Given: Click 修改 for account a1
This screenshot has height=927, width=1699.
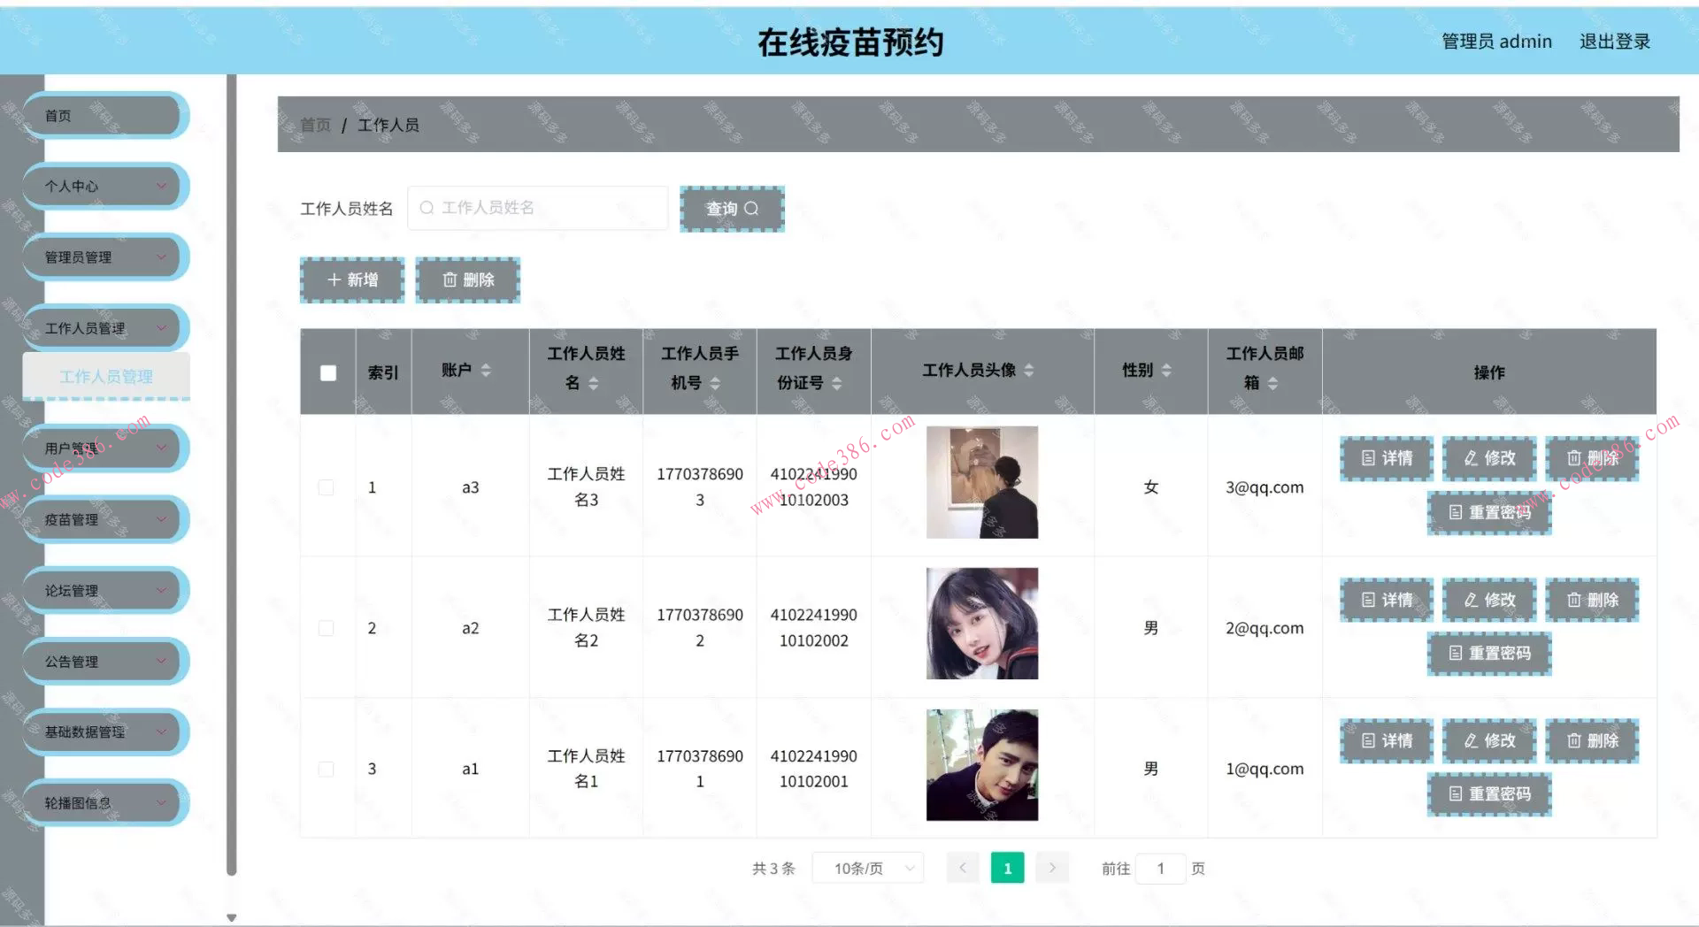Looking at the screenshot, I should [x=1489, y=740].
